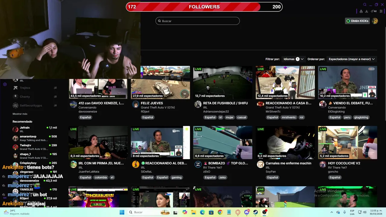Open the sidebar settings gear icon
The width and height of the screenshot is (386, 217).
tap(5, 84)
